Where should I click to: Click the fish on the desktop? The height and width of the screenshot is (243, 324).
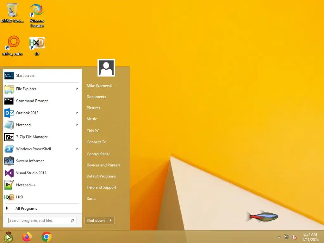[262, 216]
